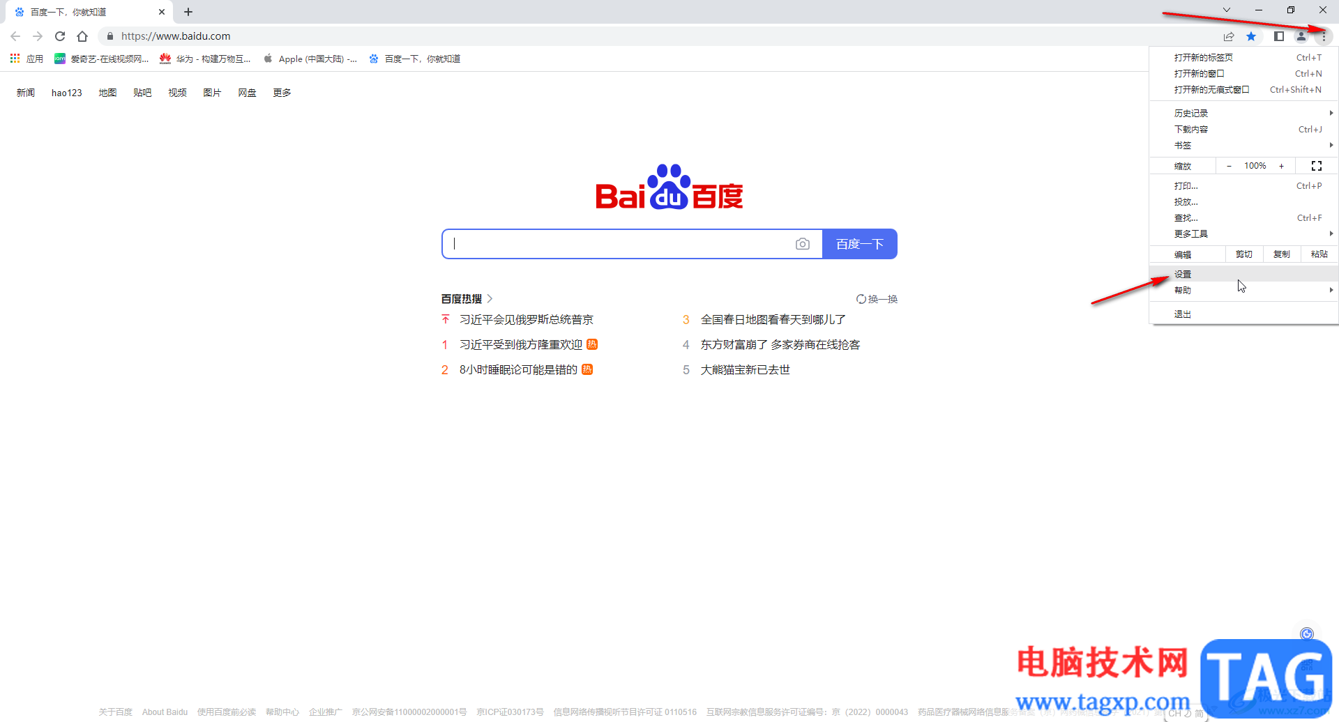
Task: Open the hao123 link
Action: pyautogui.click(x=67, y=93)
